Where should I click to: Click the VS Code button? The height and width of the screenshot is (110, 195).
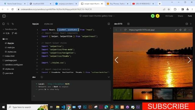coord(169,16)
